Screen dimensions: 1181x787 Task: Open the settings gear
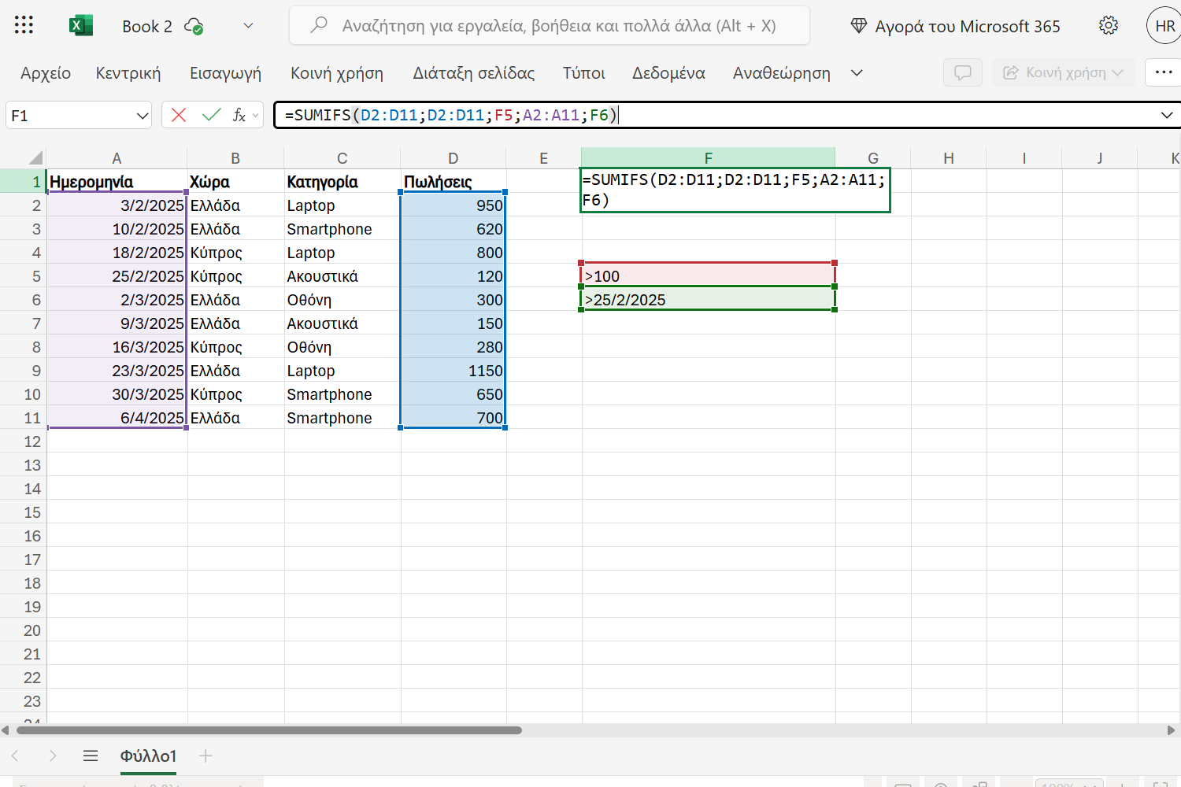pos(1109,25)
